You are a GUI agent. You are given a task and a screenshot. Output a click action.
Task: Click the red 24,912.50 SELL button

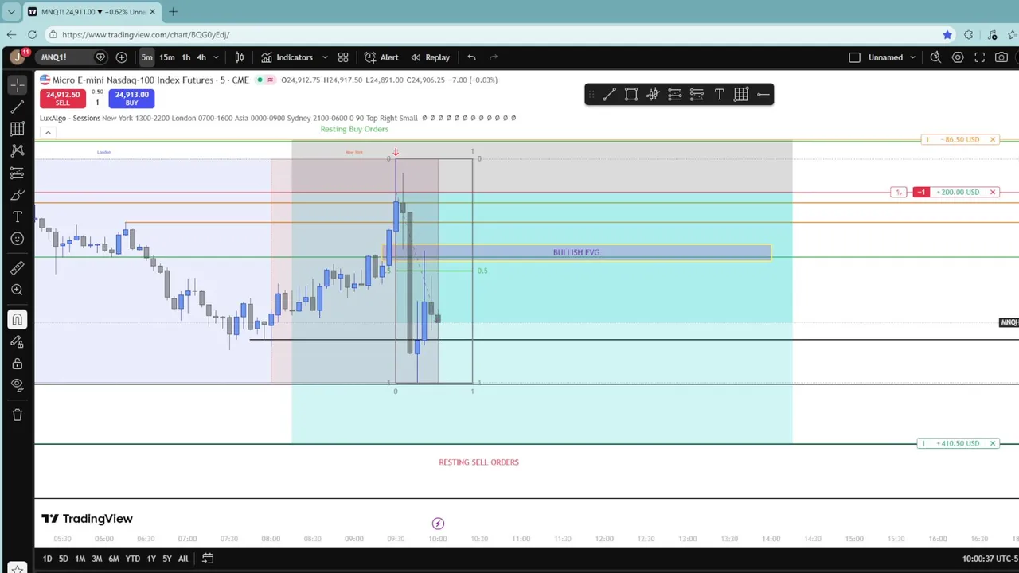click(63, 99)
